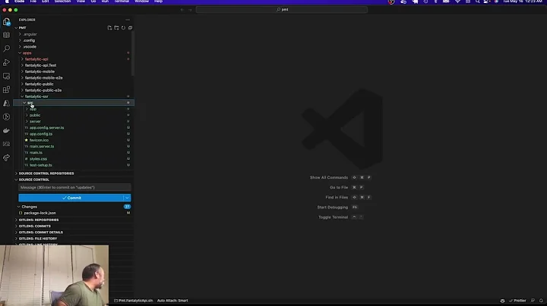Viewport: 547px width, 306px height.
Task: Open the Apple menu
Action: (x=7, y=2)
